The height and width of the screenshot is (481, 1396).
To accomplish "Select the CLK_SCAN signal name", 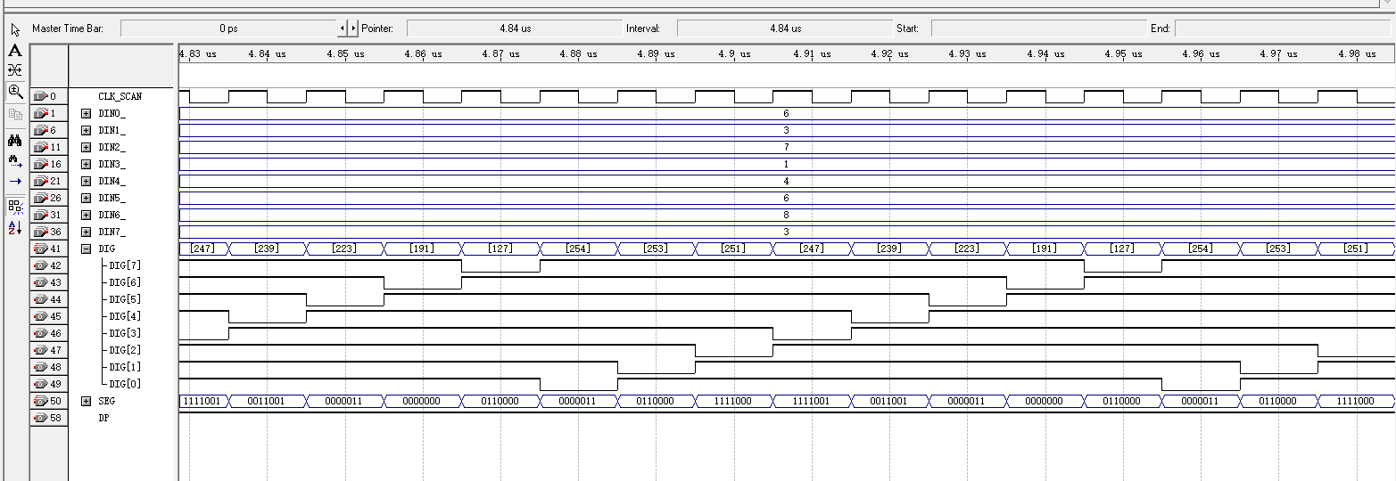I will pos(120,96).
